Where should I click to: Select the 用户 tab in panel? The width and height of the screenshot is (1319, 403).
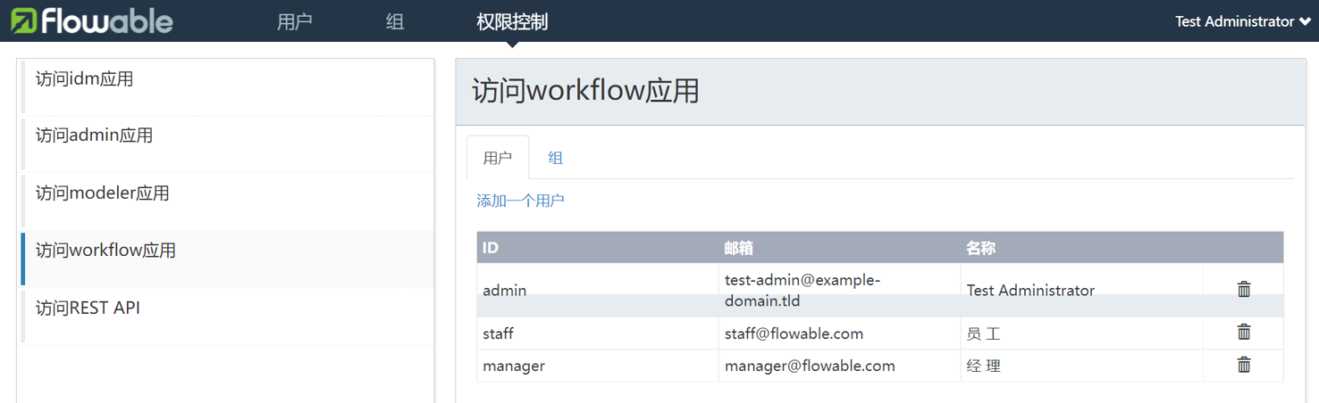498,158
